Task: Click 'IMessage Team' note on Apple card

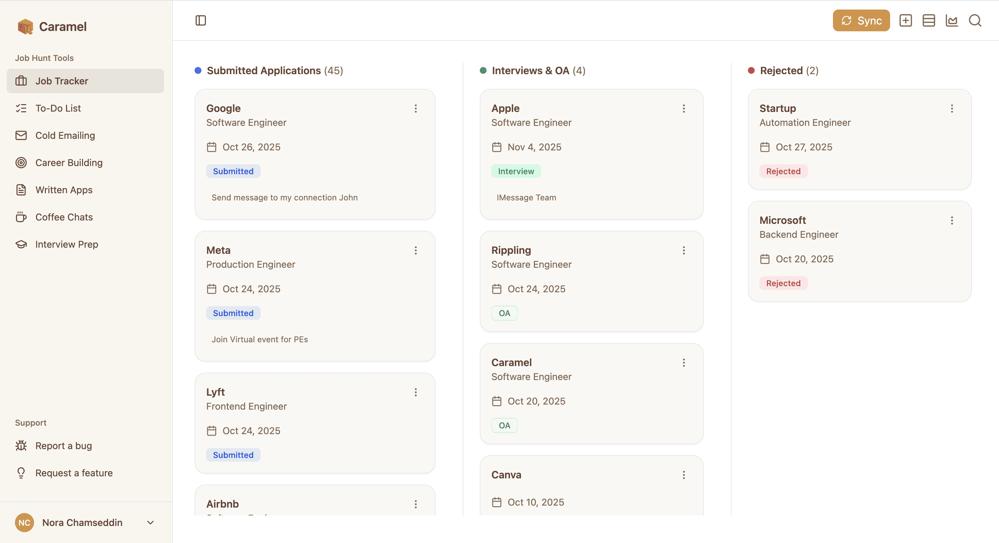Action: click(x=526, y=197)
